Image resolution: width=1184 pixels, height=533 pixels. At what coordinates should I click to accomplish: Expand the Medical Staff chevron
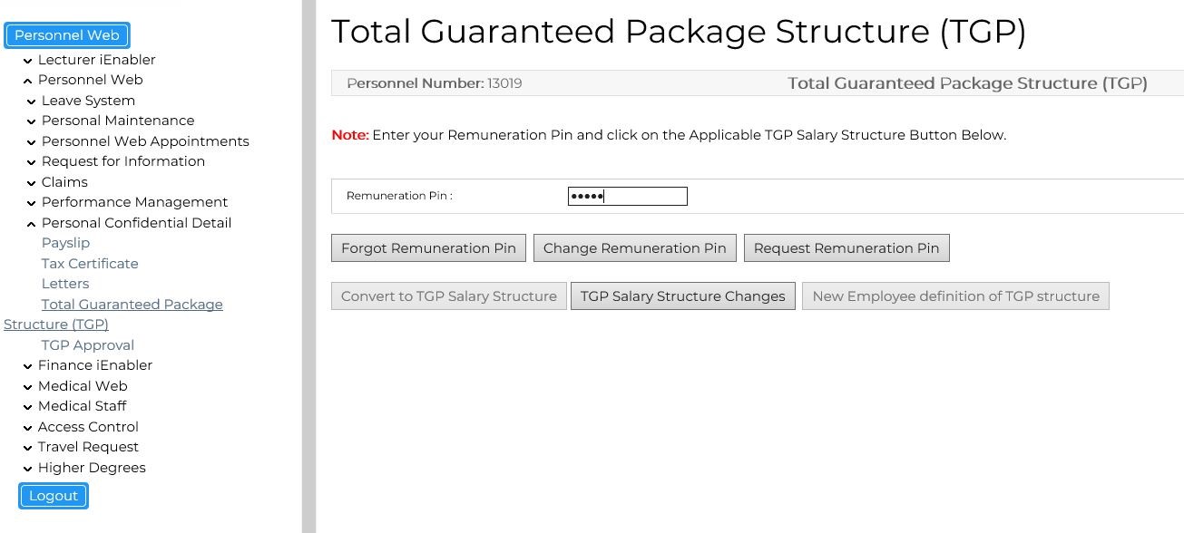(x=29, y=407)
